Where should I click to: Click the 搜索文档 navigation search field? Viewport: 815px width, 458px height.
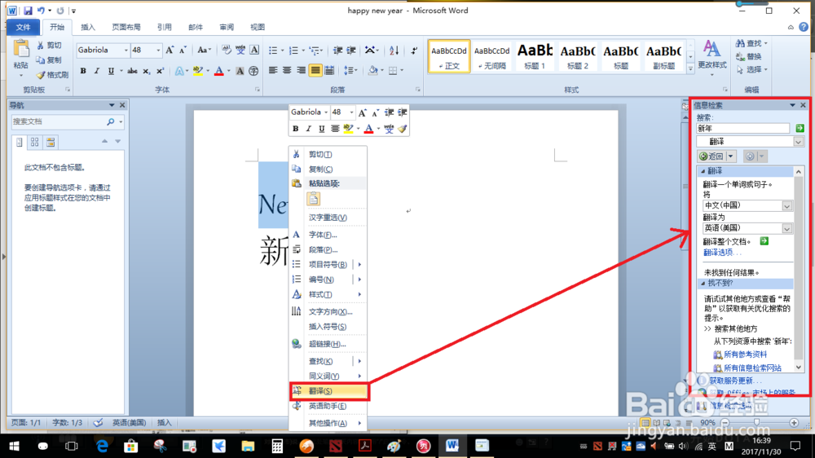tap(58, 121)
